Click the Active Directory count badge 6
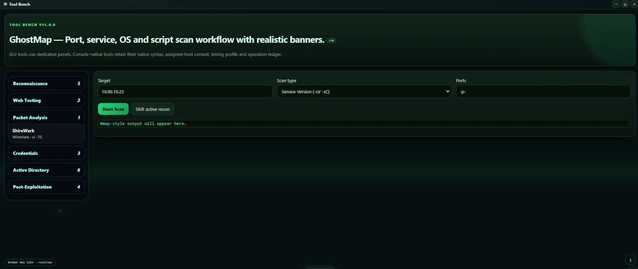 79,170
